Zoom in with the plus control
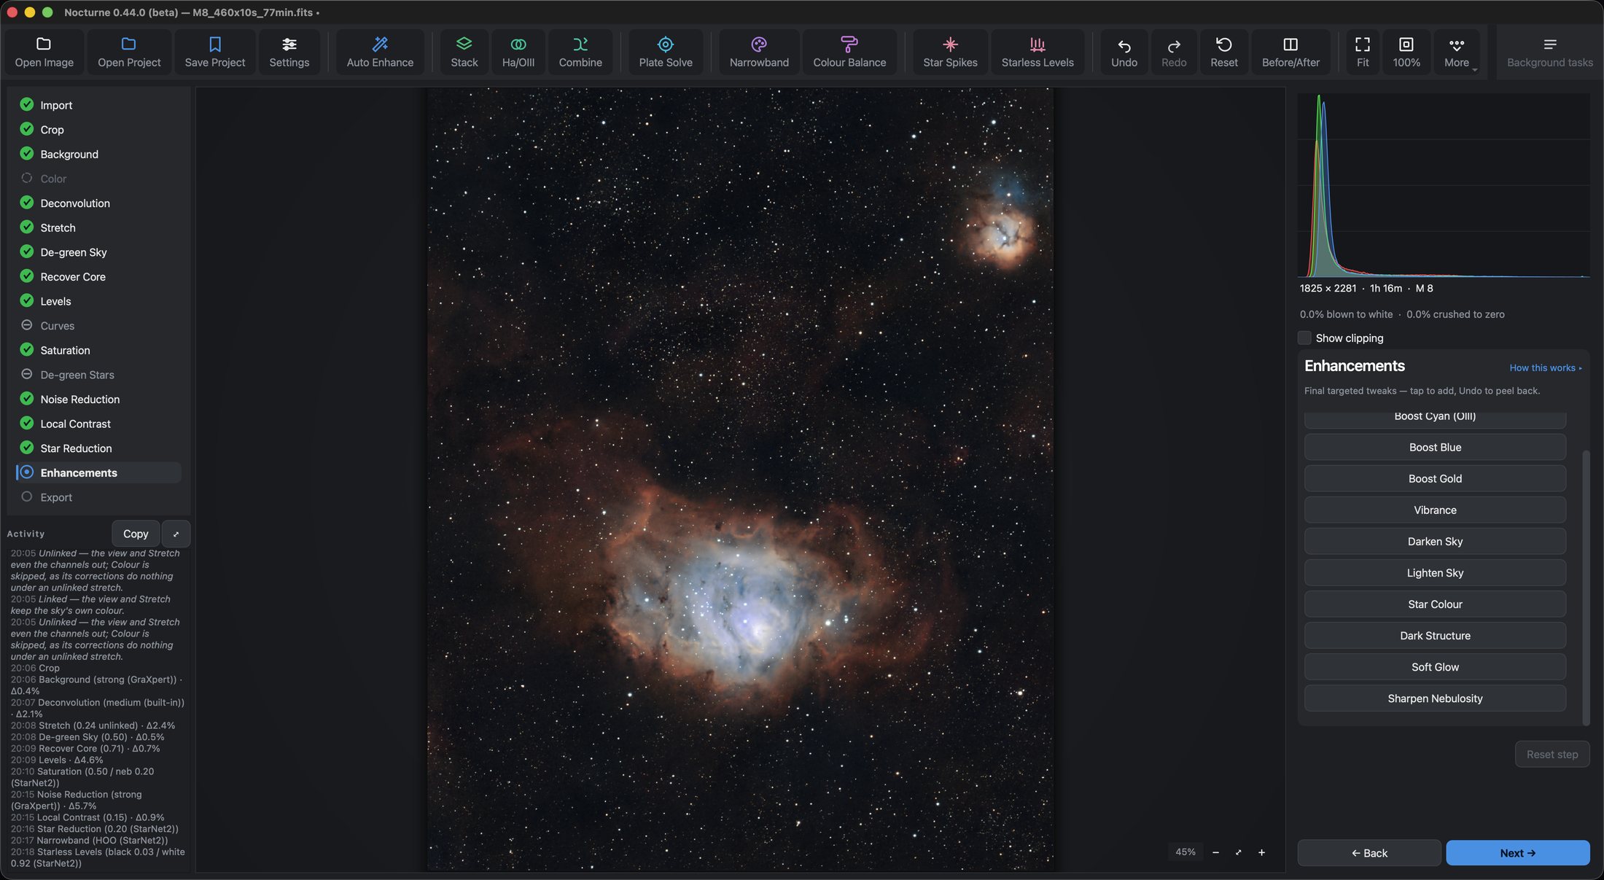This screenshot has height=880, width=1604. coord(1261,852)
